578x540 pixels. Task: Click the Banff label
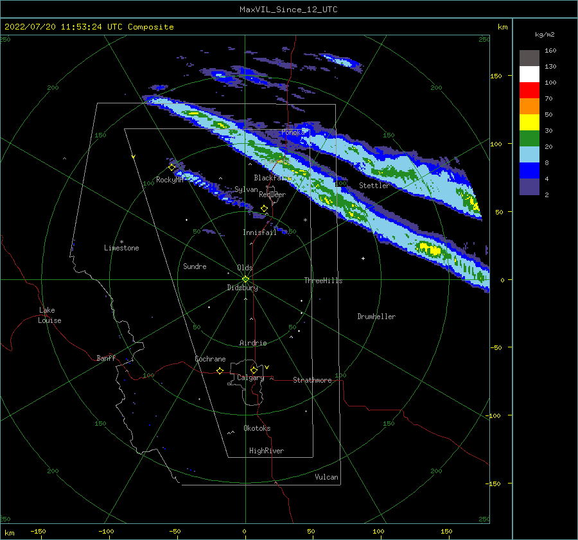click(x=106, y=358)
